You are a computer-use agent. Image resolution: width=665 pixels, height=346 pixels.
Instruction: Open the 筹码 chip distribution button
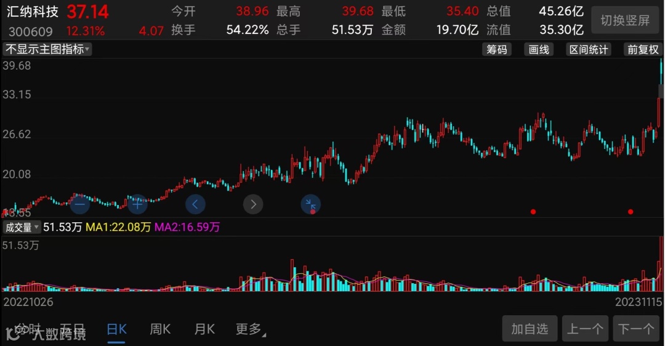(497, 50)
